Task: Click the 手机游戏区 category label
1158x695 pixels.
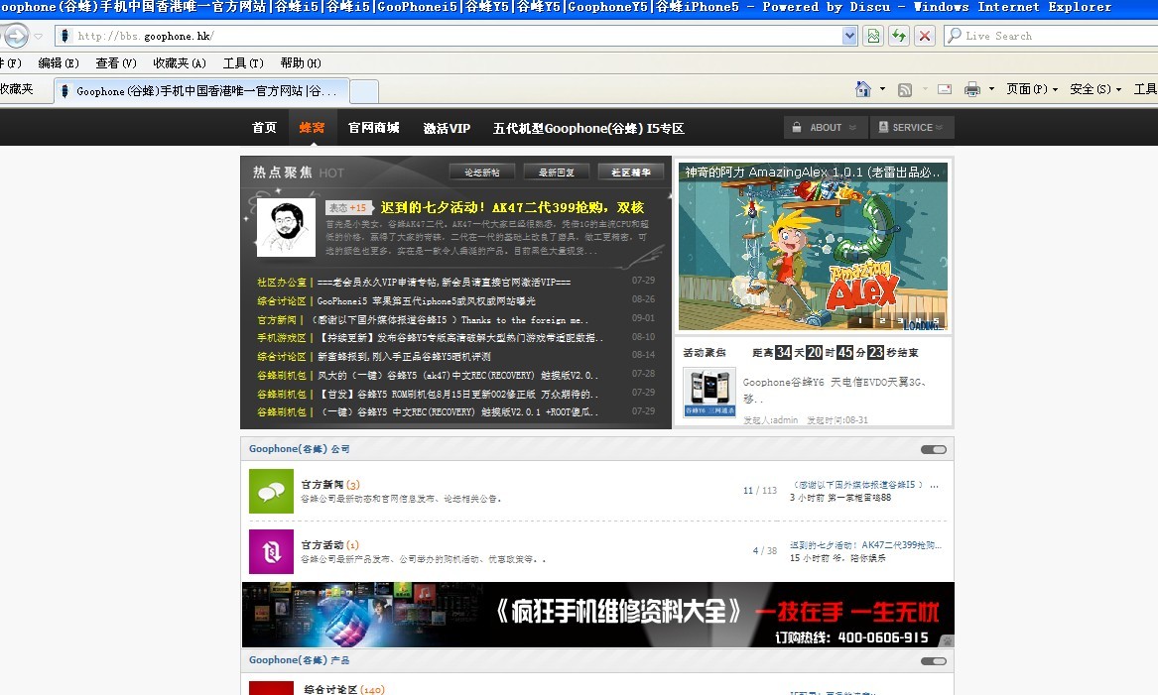Action: (282, 337)
